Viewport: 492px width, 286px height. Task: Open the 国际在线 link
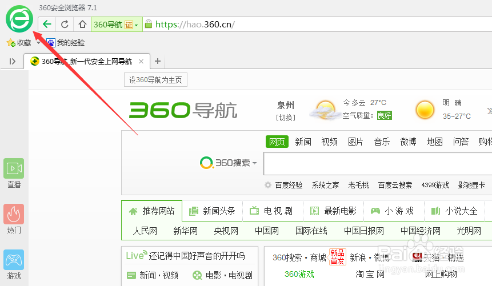tap(311, 231)
